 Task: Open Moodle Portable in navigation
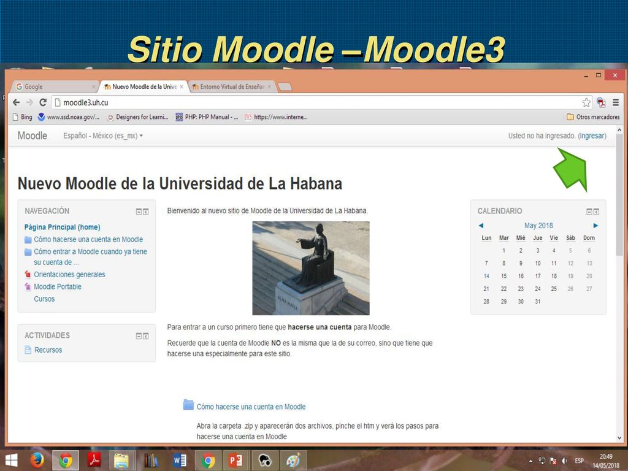pyautogui.click(x=57, y=287)
